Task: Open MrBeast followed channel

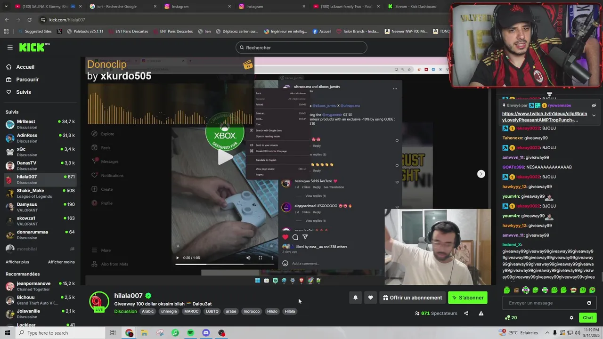Action: (x=40, y=124)
